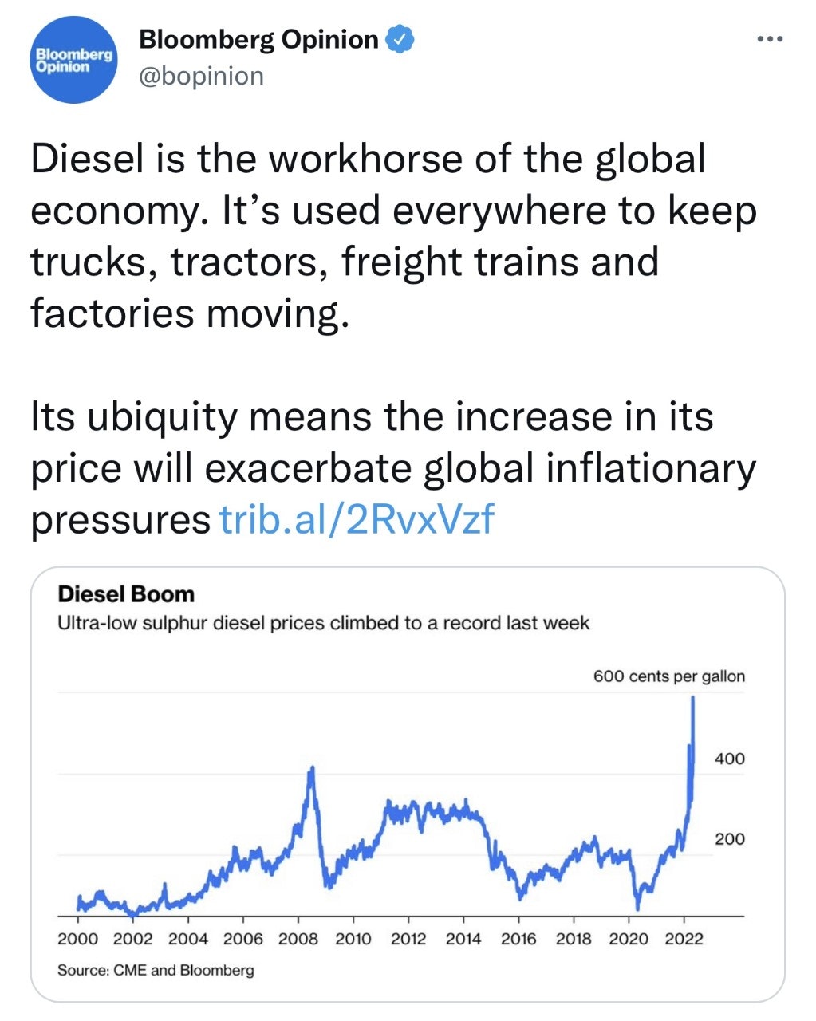Image resolution: width=816 pixels, height=1021 pixels.
Task: Follow the trib.al/2RvxVzf article link
Action: pyautogui.click(x=357, y=519)
